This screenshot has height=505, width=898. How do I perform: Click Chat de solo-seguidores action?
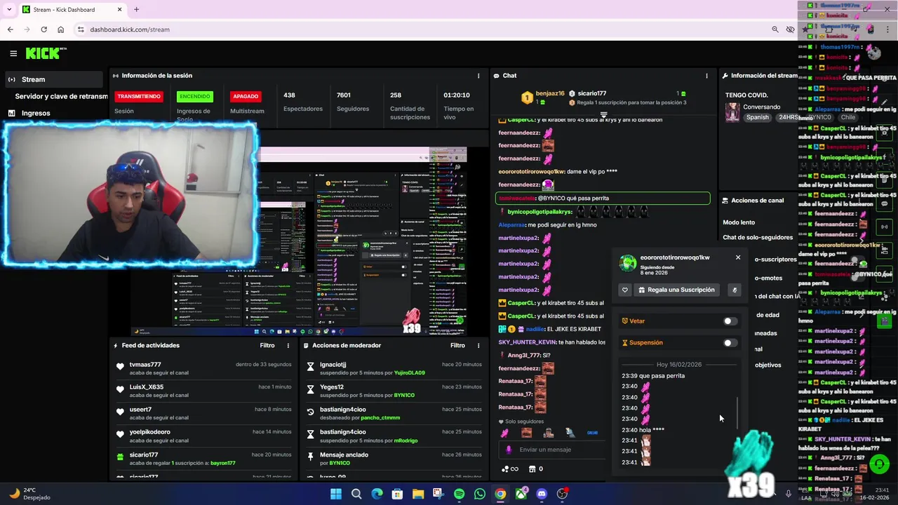point(758,238)
